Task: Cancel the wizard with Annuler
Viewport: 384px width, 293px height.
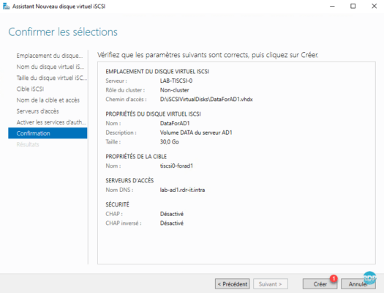Action: coord(358,284)
